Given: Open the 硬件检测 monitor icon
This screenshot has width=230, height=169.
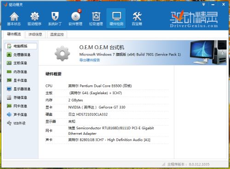Looking at the screenshot, I should tap(116, 17).
